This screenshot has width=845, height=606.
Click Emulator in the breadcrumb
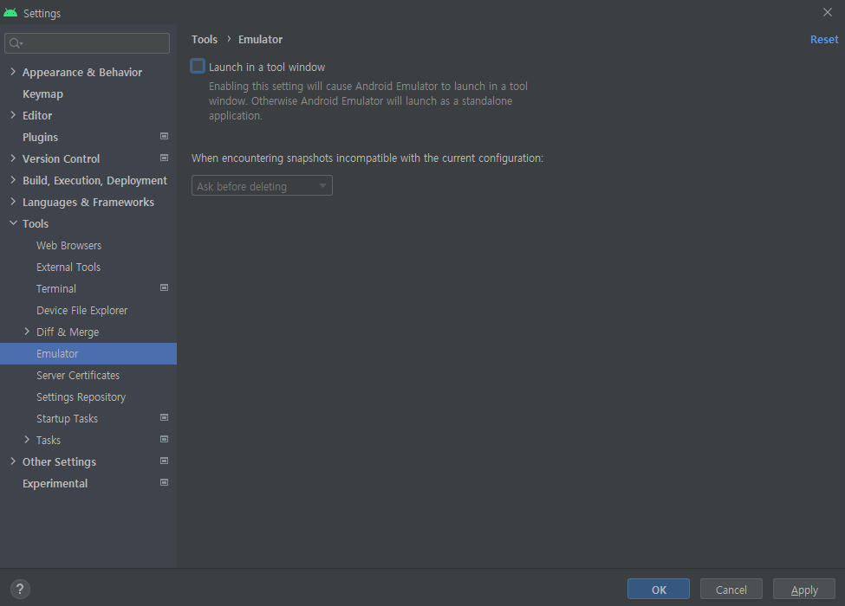[x=260, y=39]
